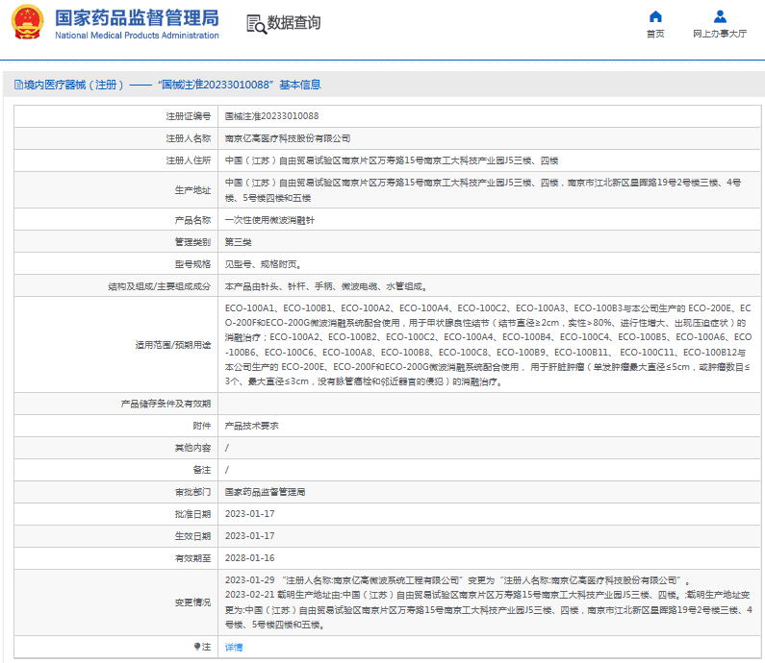Select registration number value 国械注准20233010088
765x663 pixels.
(271, 116)
